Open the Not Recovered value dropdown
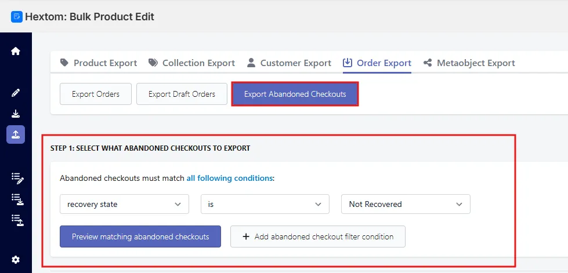Image resolution: width=568 pixels, height=273 pixels. click(x=406, y=204)
